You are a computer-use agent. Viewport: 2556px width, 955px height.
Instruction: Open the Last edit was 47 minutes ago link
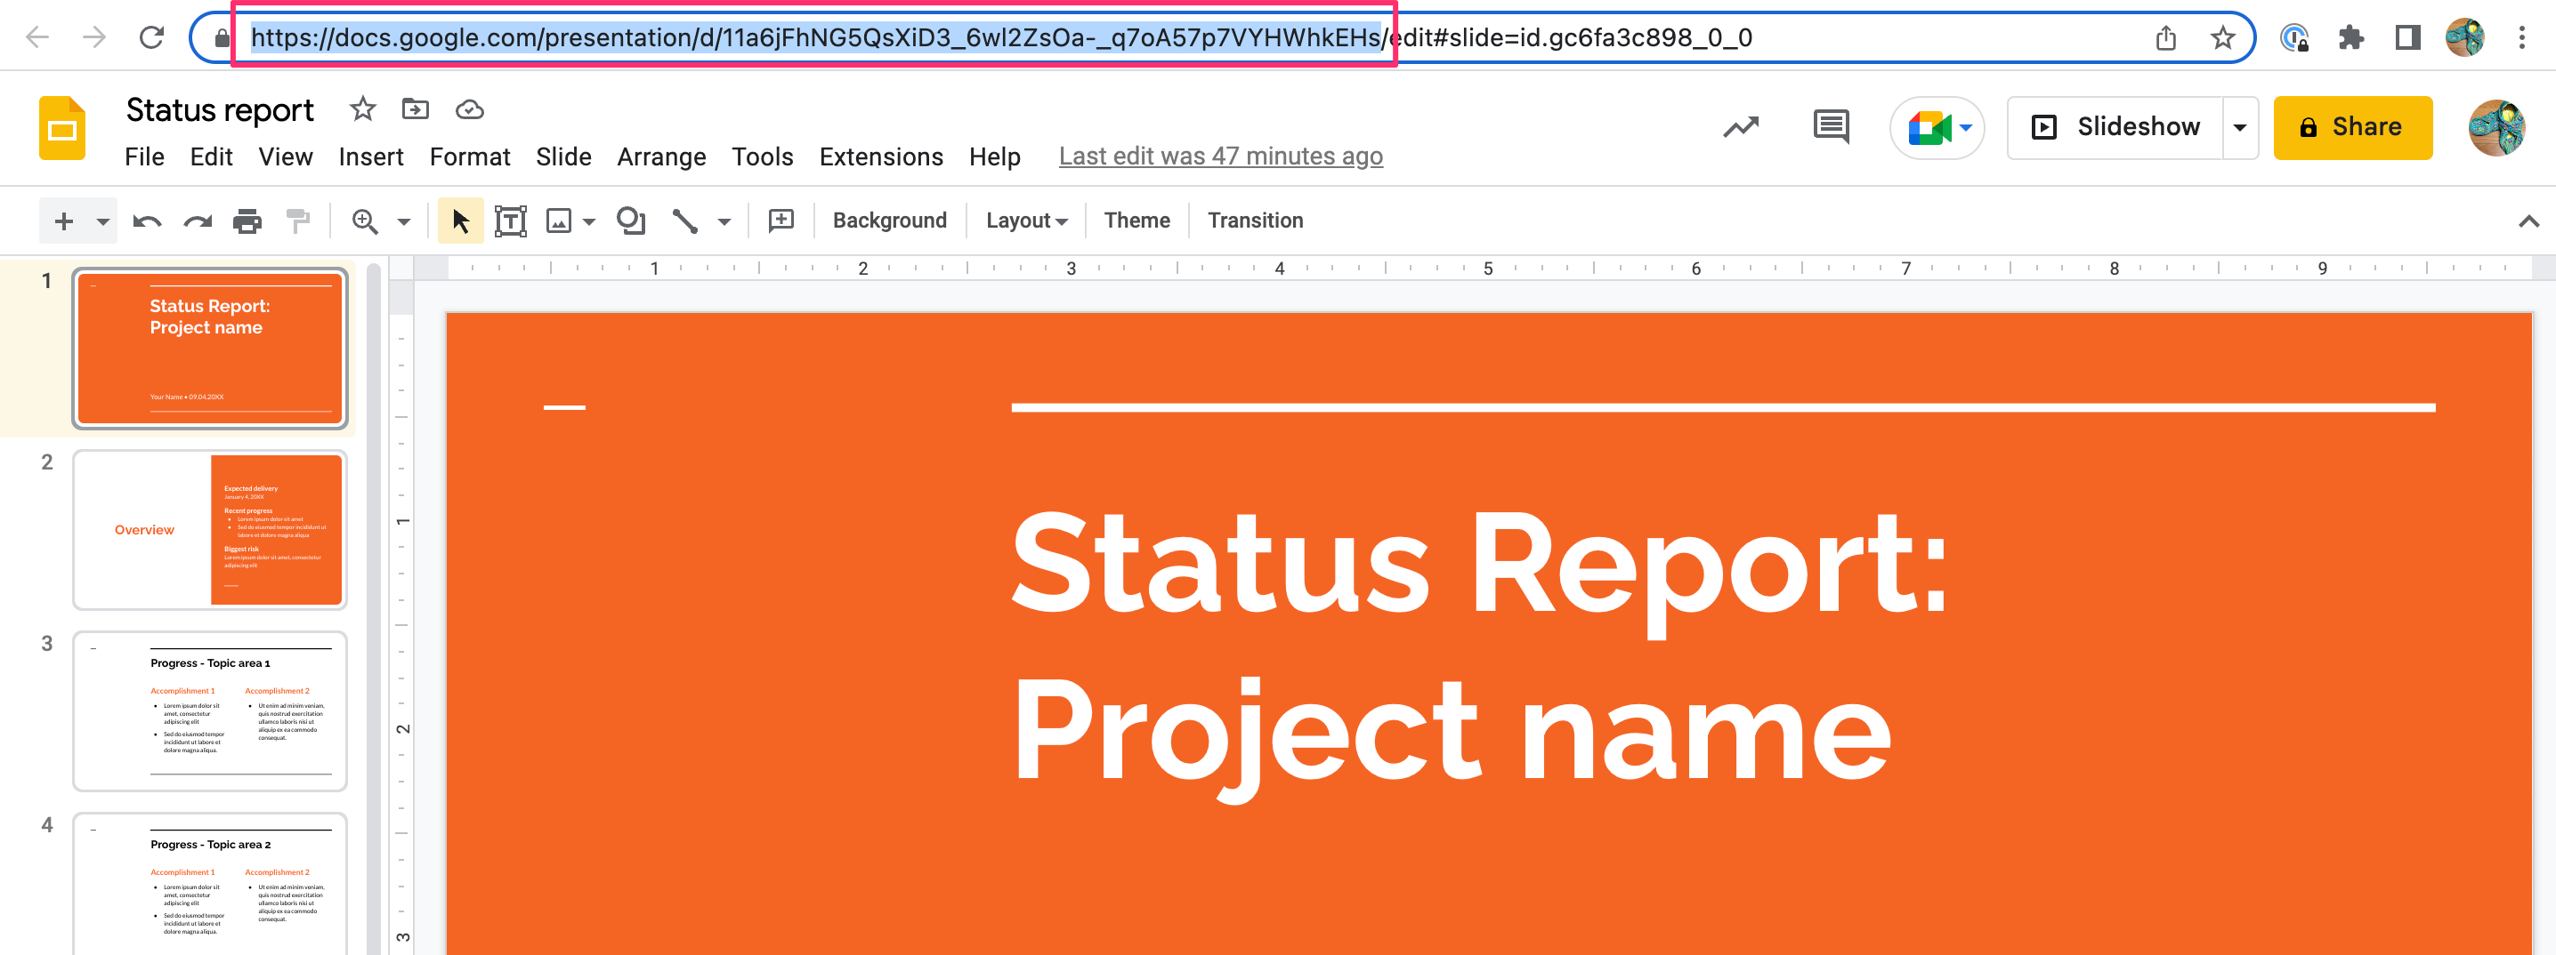tap(1220, 156)
